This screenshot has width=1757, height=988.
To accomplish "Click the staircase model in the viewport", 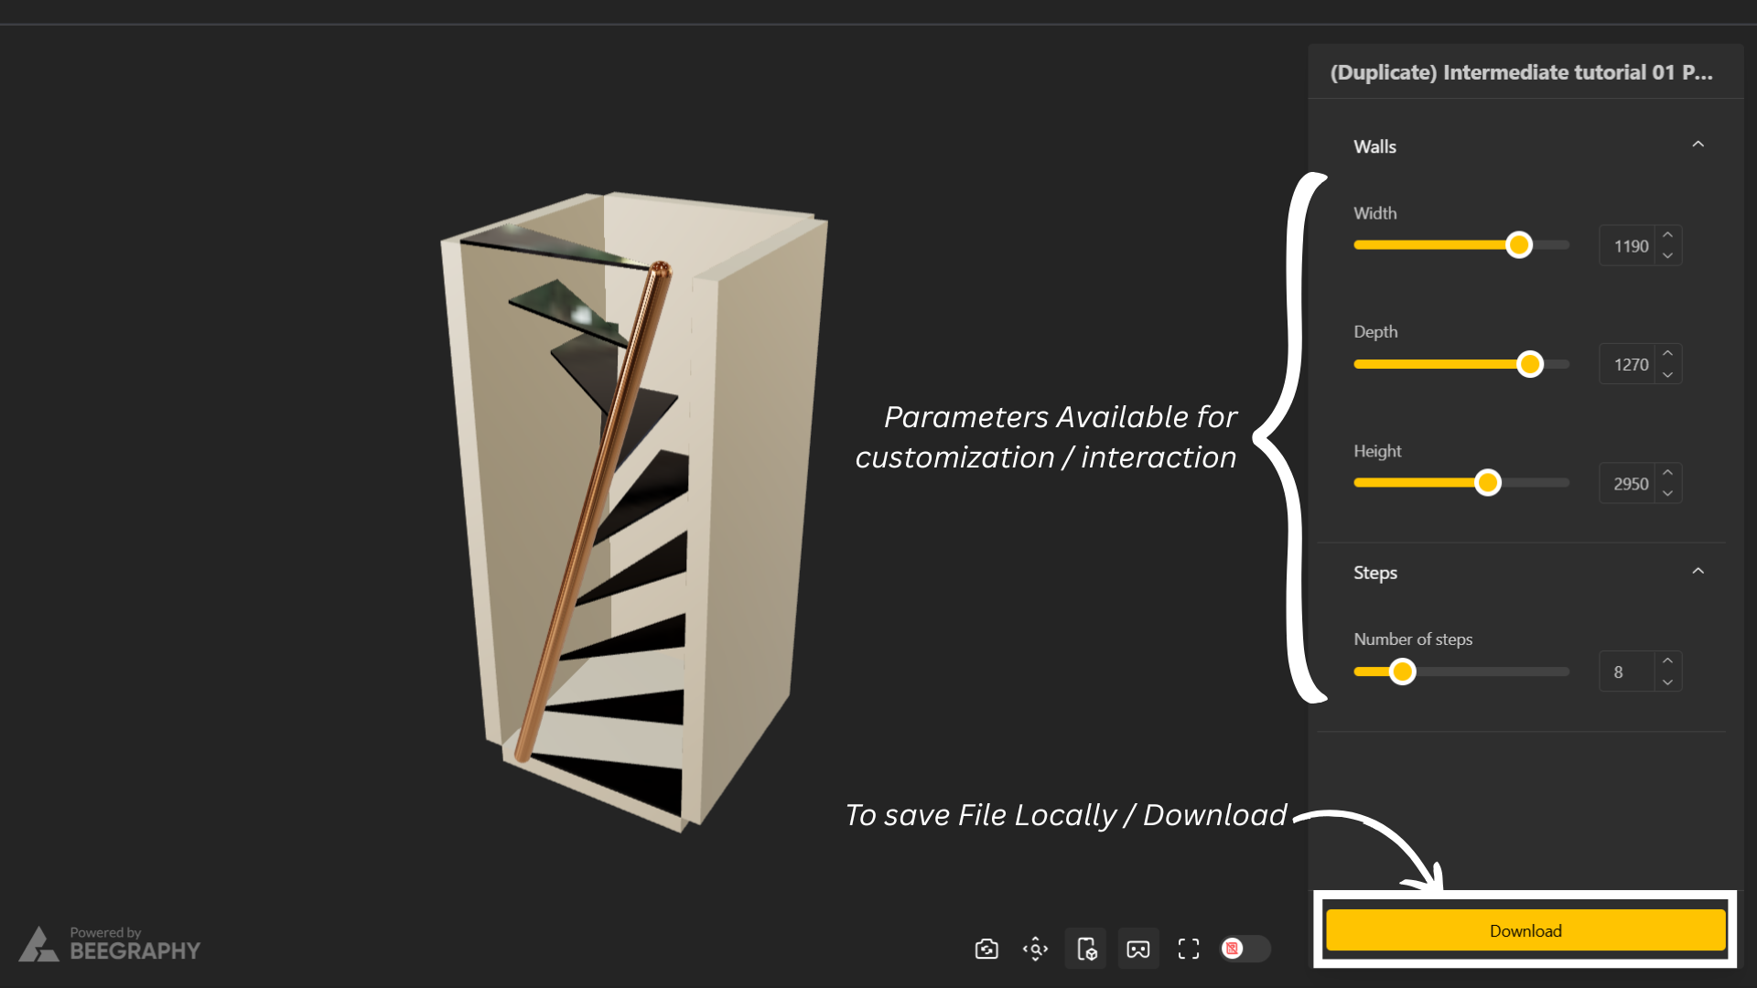I will pos(633,512).
